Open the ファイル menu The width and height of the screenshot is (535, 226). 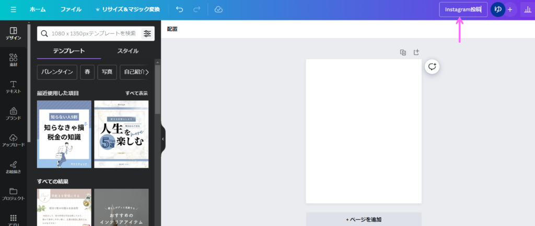coord(71,9)
